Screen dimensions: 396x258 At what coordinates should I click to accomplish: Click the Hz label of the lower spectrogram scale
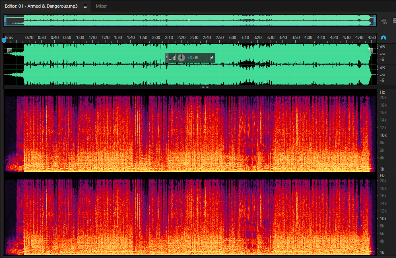382,175
